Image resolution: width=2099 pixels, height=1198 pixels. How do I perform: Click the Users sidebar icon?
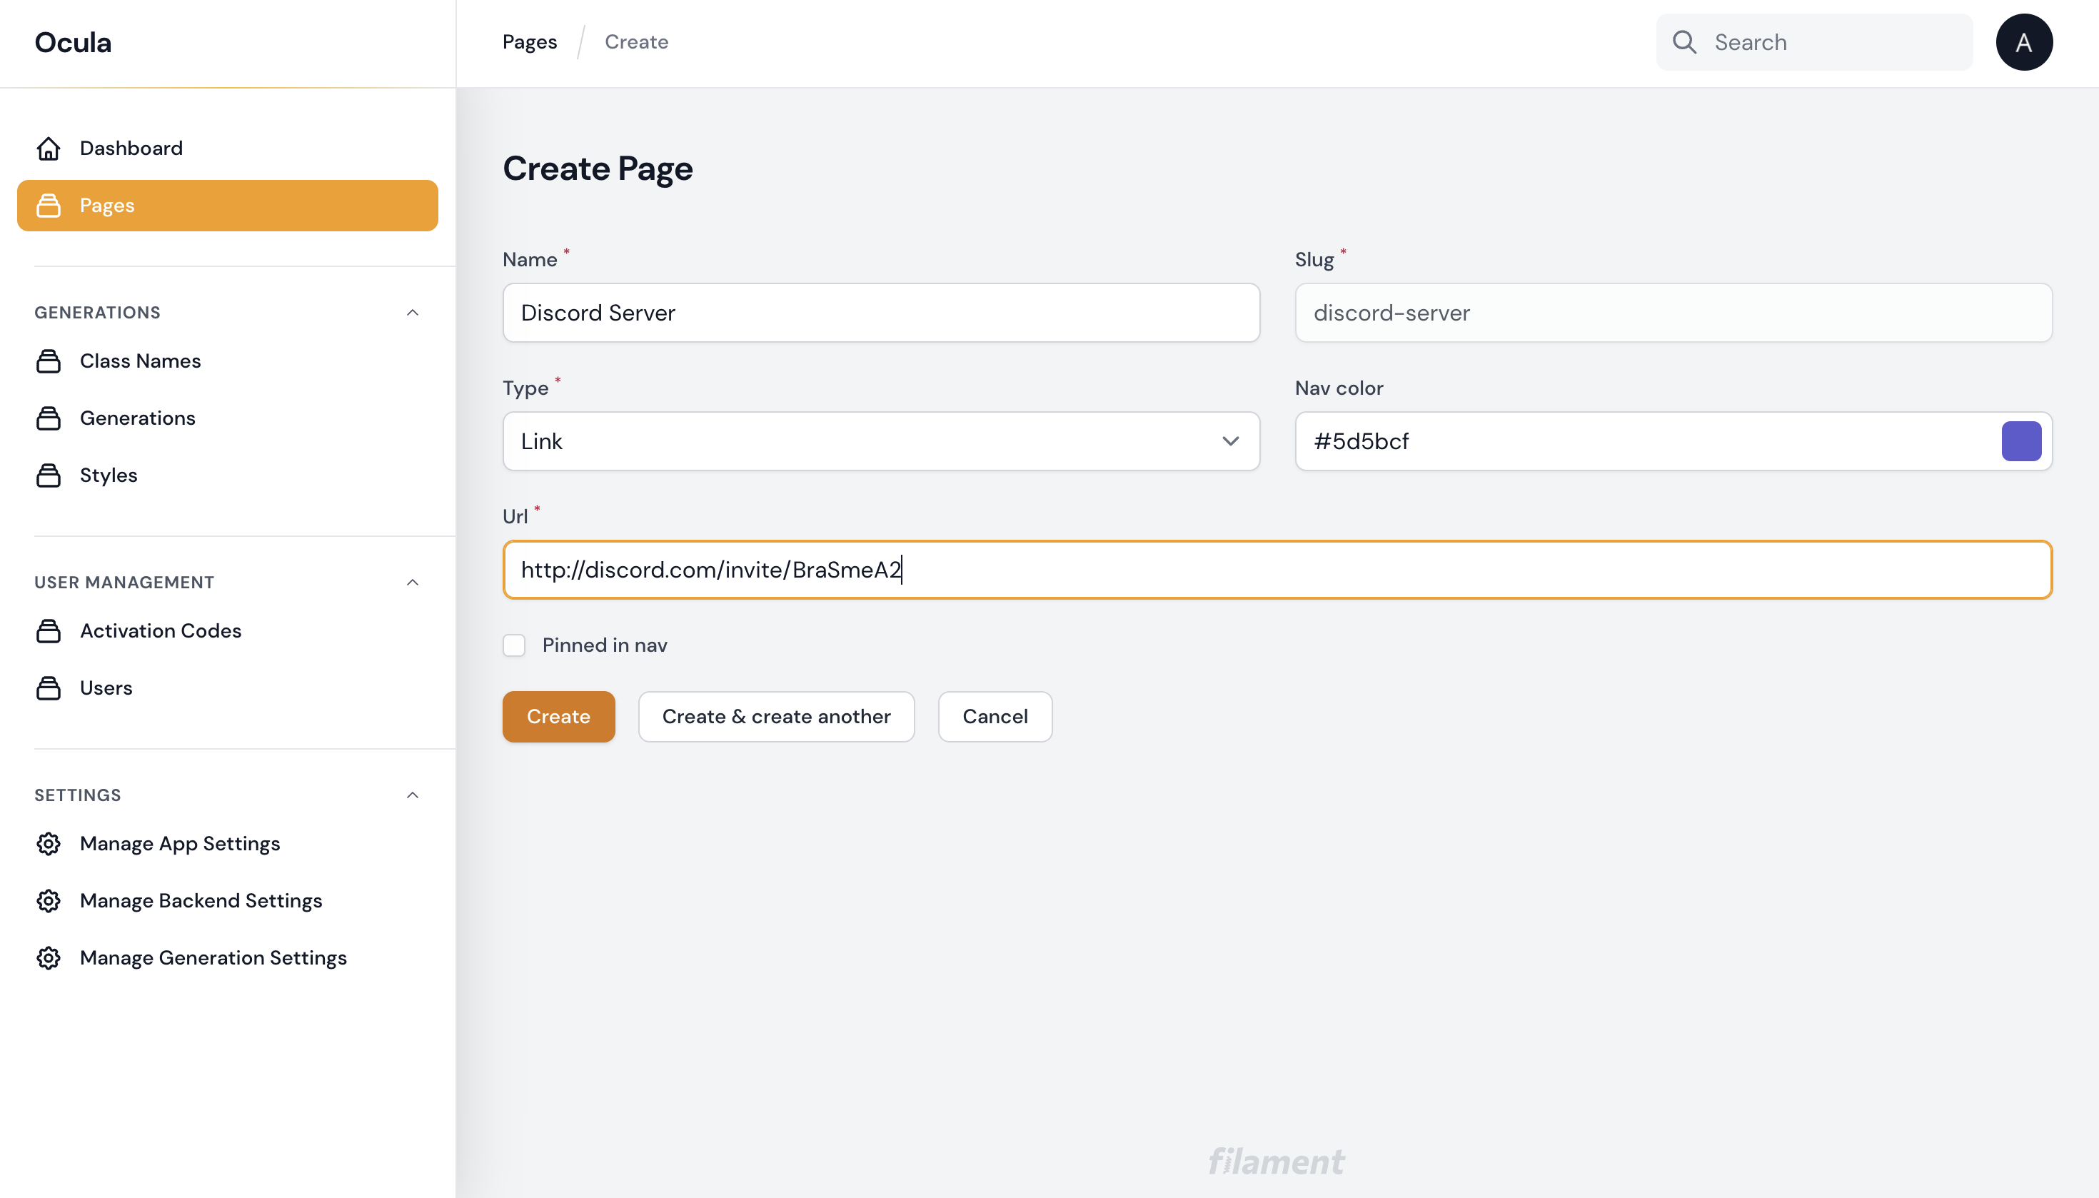point(49,688)
